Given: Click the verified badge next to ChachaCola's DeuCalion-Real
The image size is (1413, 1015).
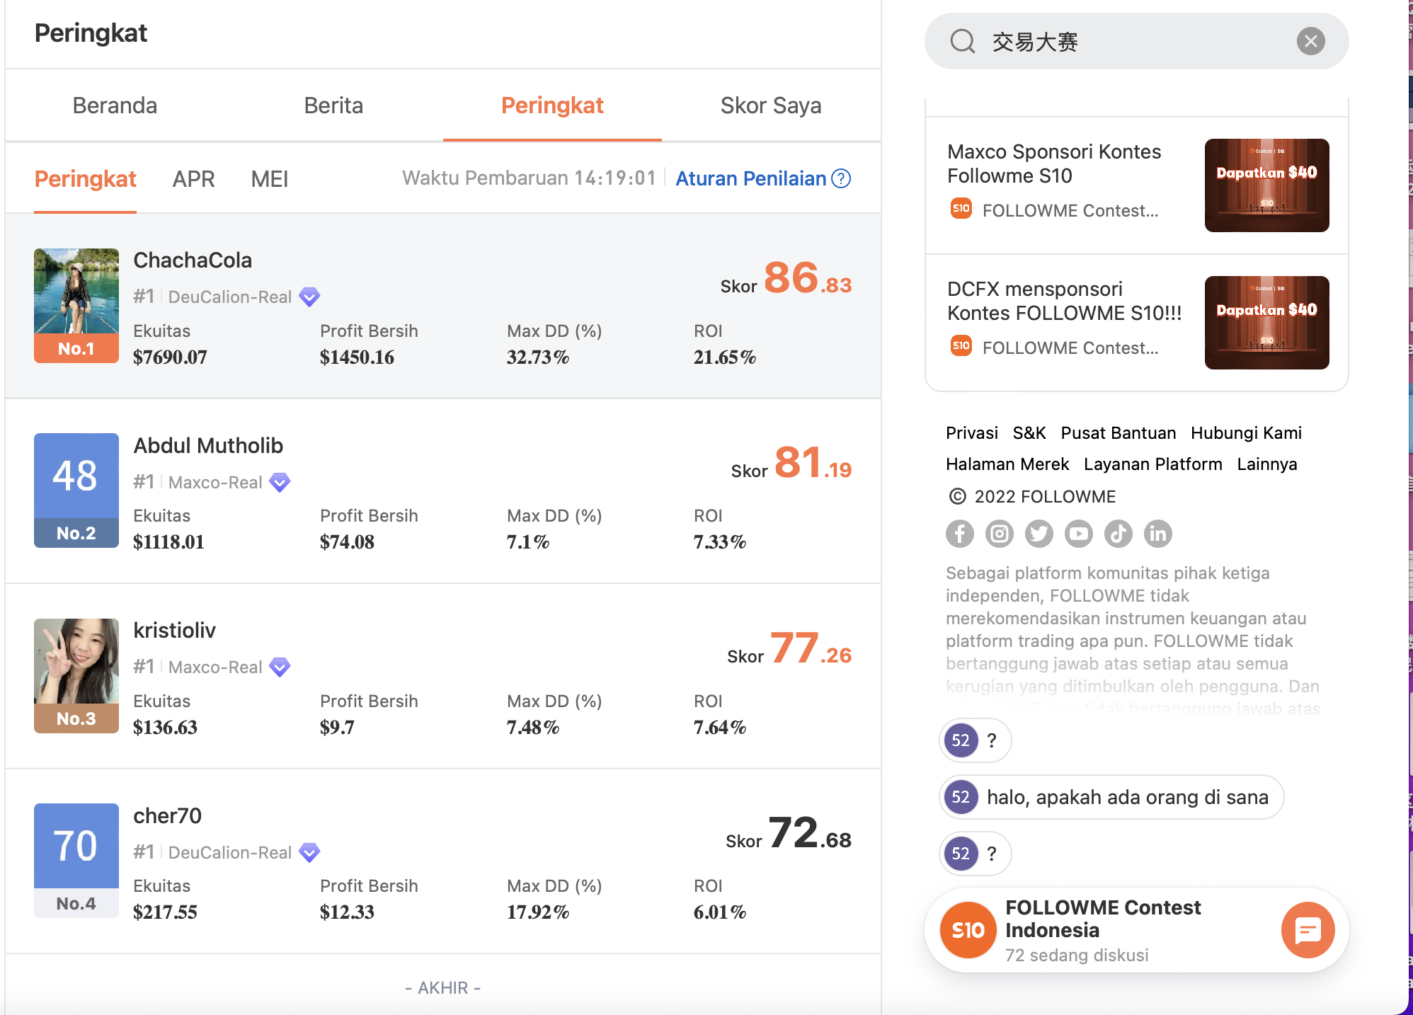Looking at the screenshot, I should pos(309,297).
